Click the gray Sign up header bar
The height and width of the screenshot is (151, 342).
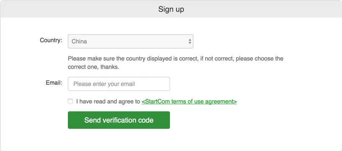171,9
